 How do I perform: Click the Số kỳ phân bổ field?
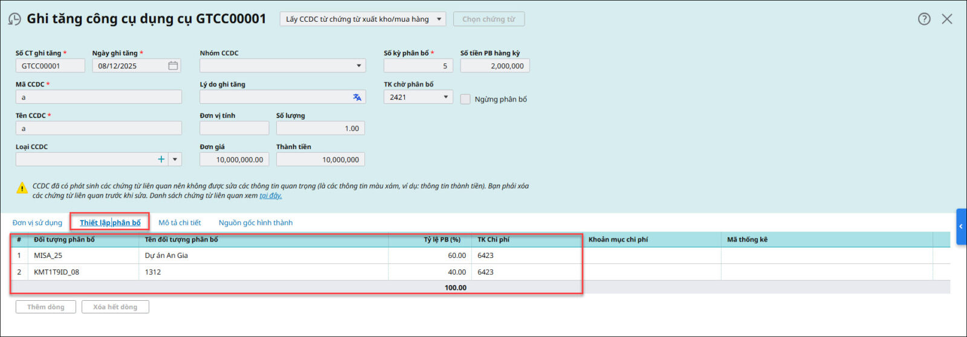(x=418, y=66)
